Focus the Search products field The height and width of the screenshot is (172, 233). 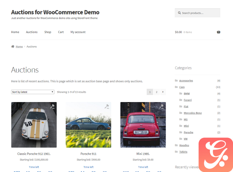pyautogui.click(x=197, y=13)
